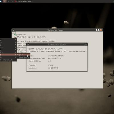Minimize the Lista de ventanas window
The image size is (114, 114).
point(97,30)
